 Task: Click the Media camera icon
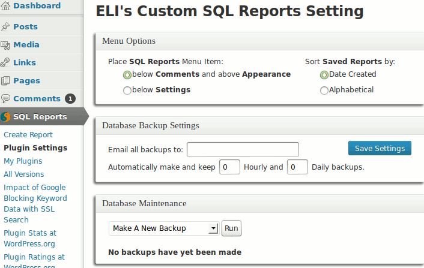[x=5, y=45]
